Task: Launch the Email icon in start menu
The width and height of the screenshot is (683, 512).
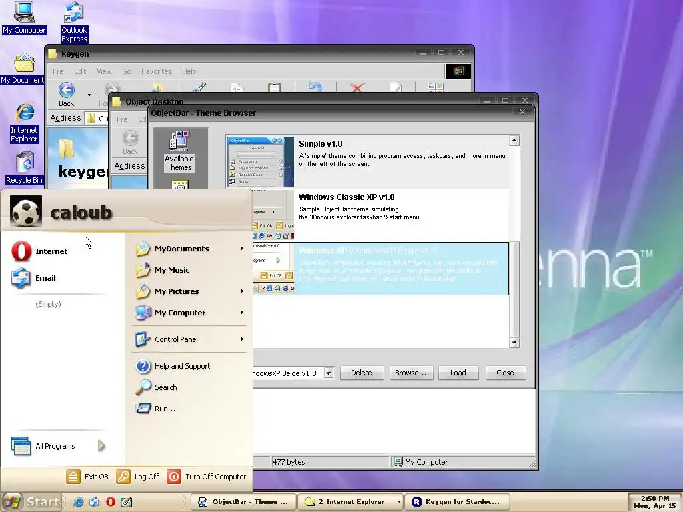Action: [x=21, y=278]
